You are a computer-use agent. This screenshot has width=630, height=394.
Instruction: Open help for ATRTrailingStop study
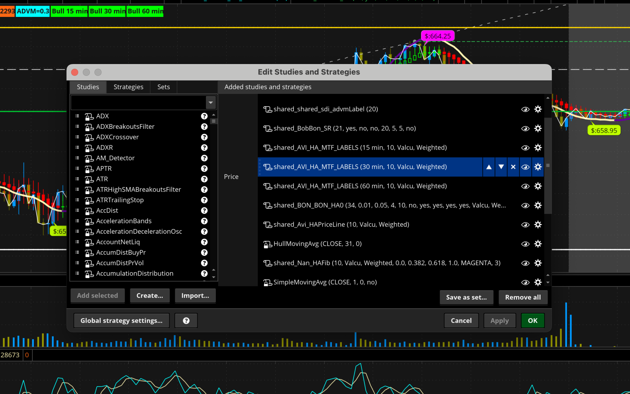click(x=204, y=200)
